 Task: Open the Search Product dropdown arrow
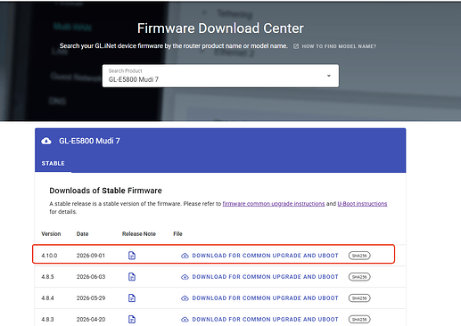click(x=329, y=76)
